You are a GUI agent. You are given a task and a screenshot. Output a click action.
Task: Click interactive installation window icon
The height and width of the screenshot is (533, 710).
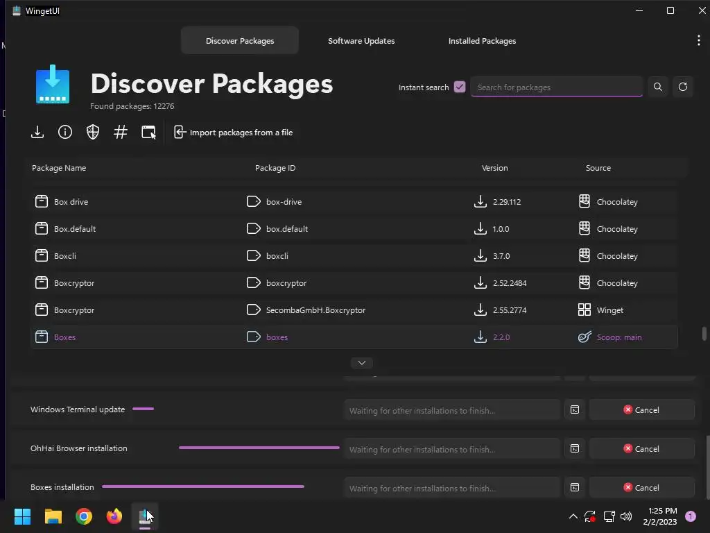click(x=148, y=133)
